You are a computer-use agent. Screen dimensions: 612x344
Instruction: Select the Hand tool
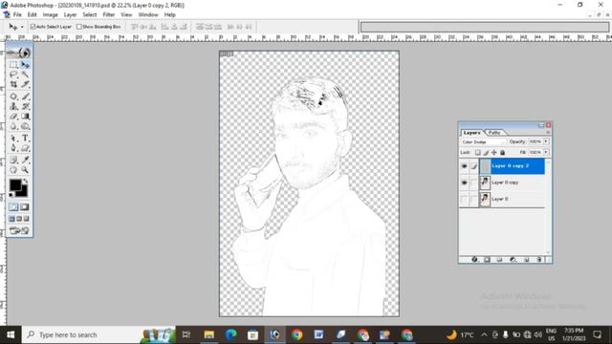click(x=13, y=170)
